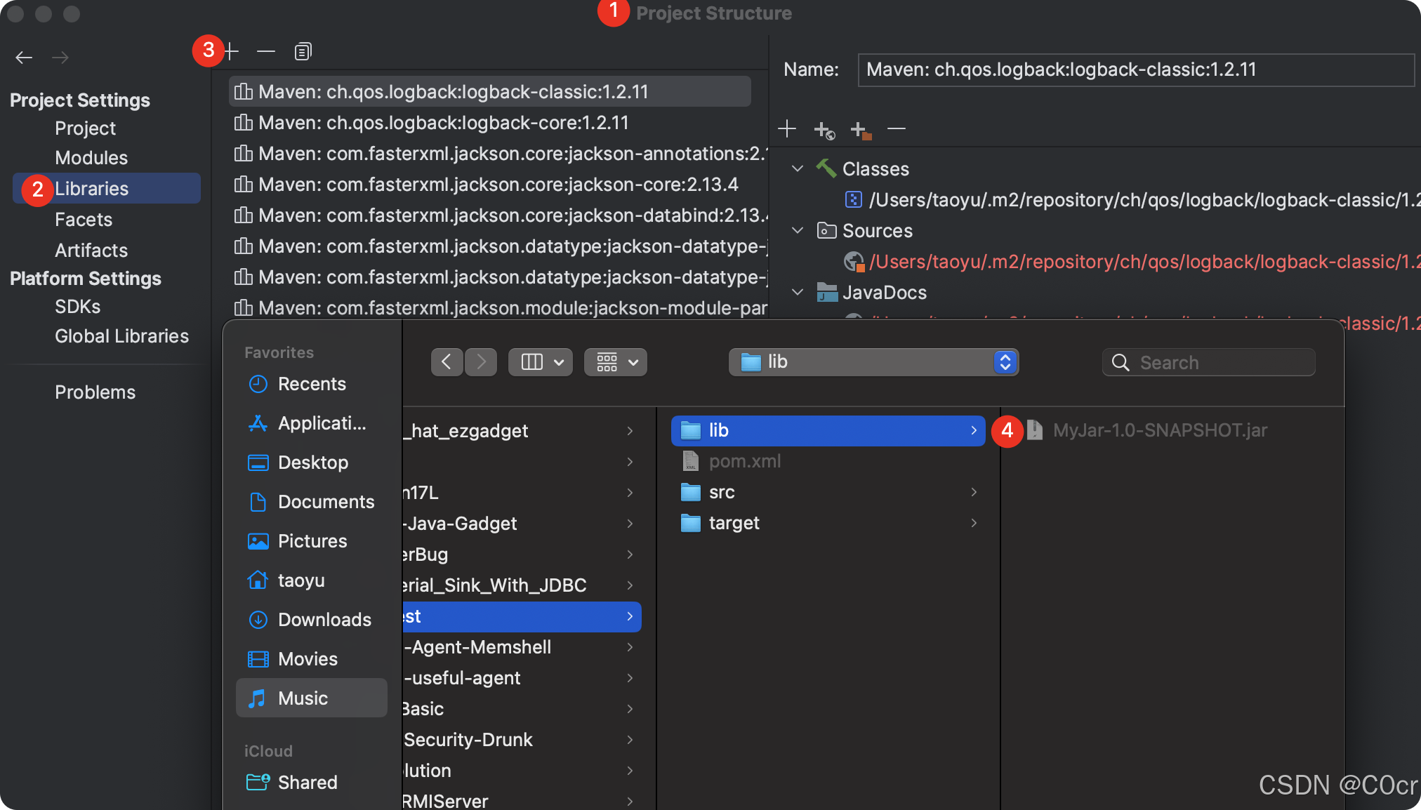
Task: Open Global Libraries settings
Action: pos(121,336)
